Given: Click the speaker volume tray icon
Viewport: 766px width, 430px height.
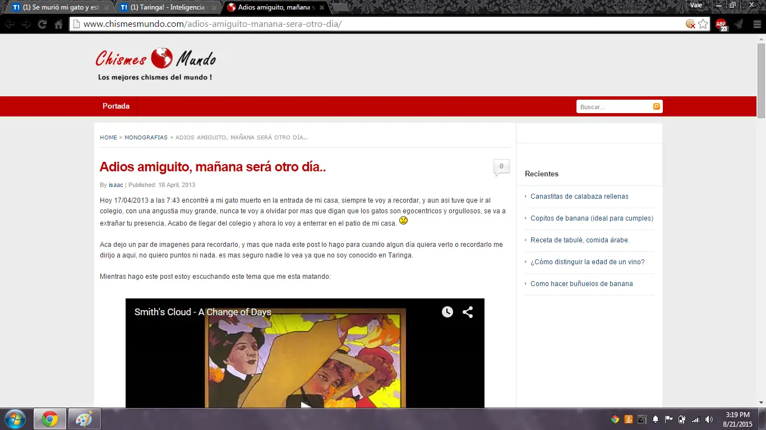Looking at the screenshot, I should coord(709,419).
